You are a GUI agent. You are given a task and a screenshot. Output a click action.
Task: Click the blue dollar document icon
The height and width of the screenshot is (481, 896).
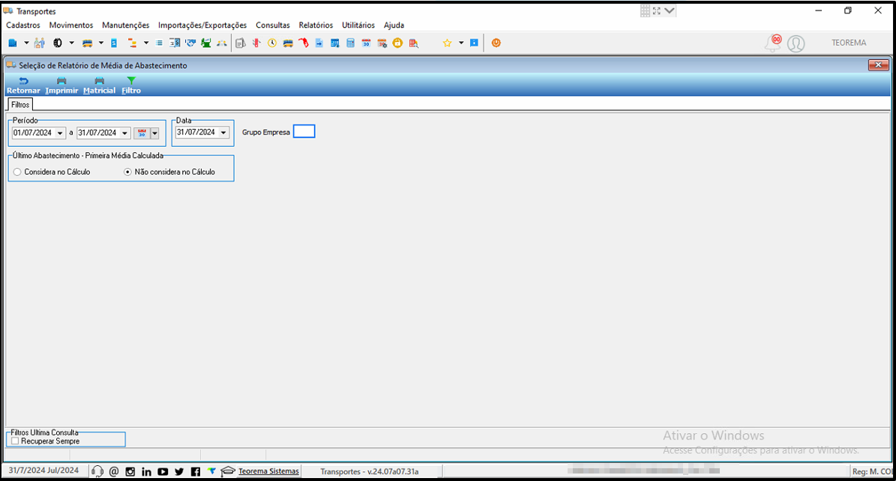pos(114,43)
